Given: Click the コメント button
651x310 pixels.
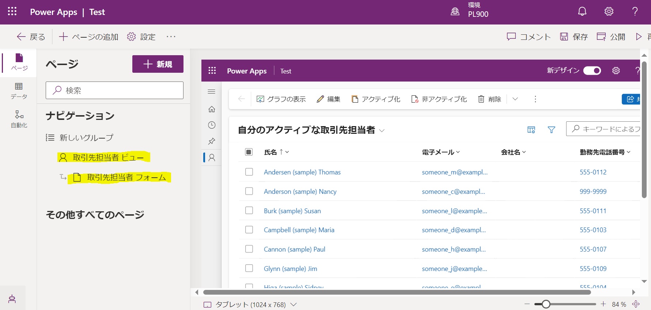Looking at the screenshot, I should (529, 37).
